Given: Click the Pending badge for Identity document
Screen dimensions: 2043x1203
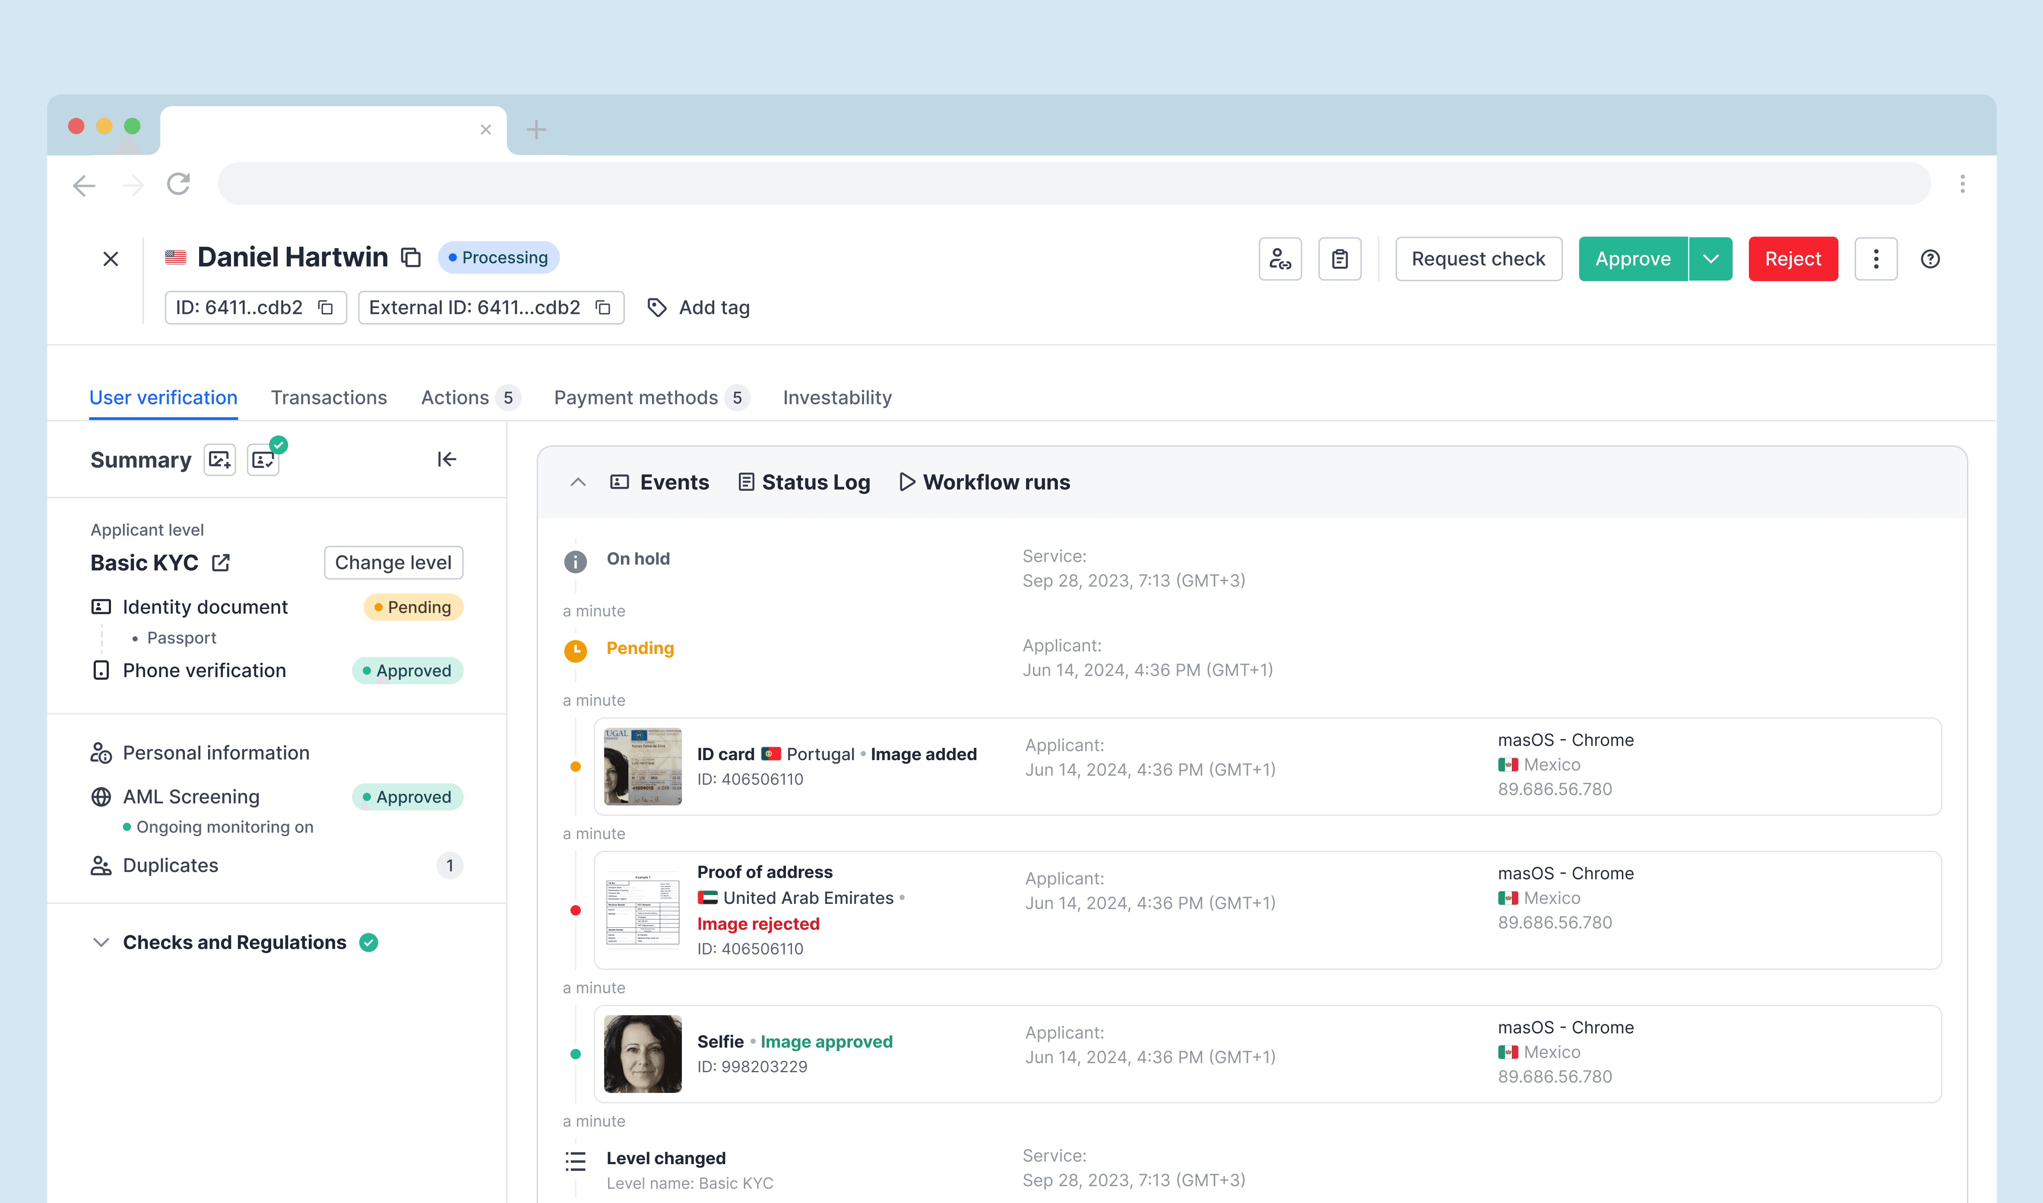Looking at the screenshot, I should 413,607.
